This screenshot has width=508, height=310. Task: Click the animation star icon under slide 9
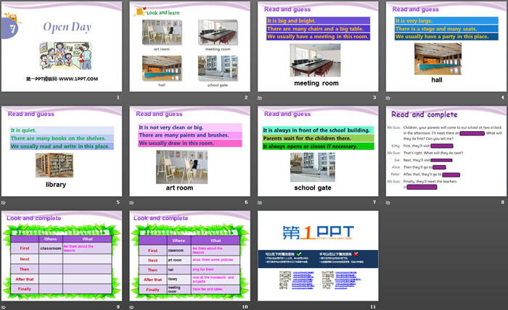click(x=4, y=307)
